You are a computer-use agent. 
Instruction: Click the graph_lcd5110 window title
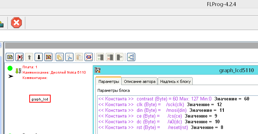(237, 70)
